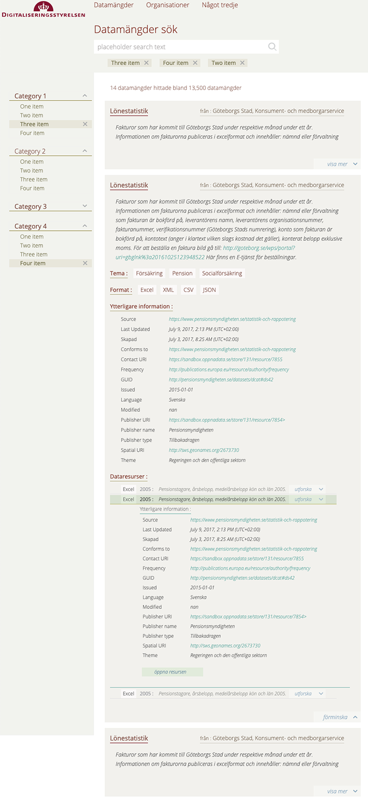Expand first result with 'visa mer'
Image resolution: width=368 pixels, height=803 pixels.
click(x=342, y=164)
